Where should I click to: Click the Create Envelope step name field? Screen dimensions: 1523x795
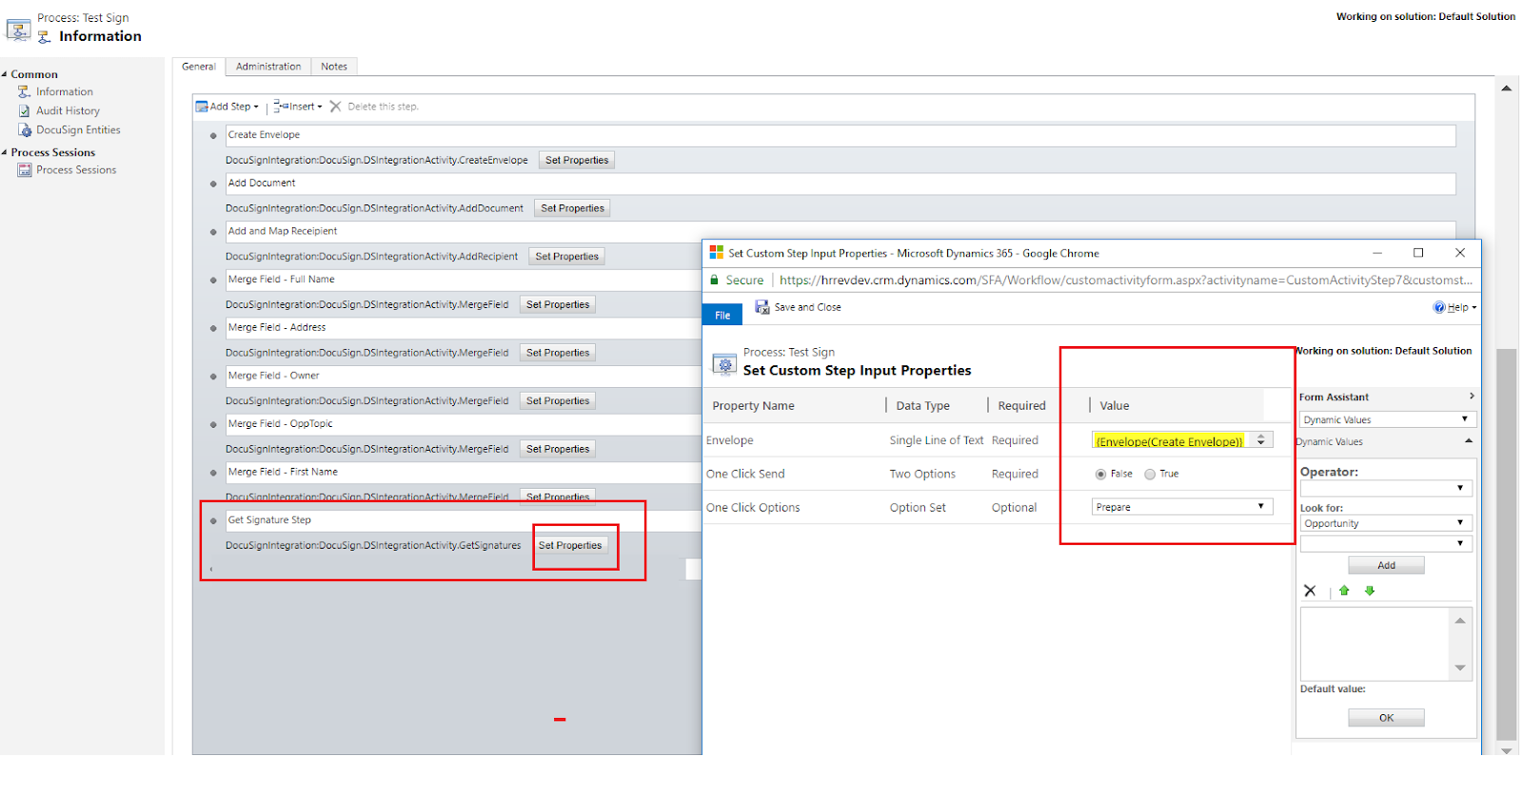tap(841, 135)
